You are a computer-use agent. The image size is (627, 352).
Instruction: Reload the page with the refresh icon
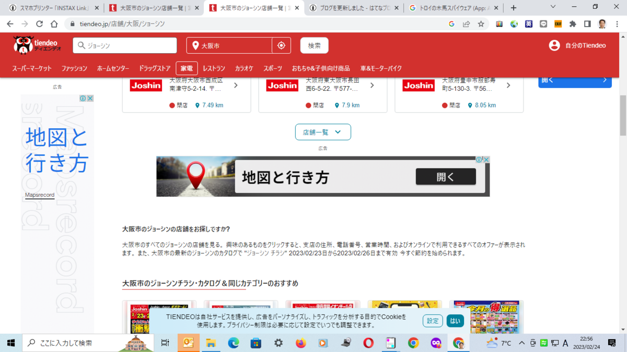click(39, 24)
